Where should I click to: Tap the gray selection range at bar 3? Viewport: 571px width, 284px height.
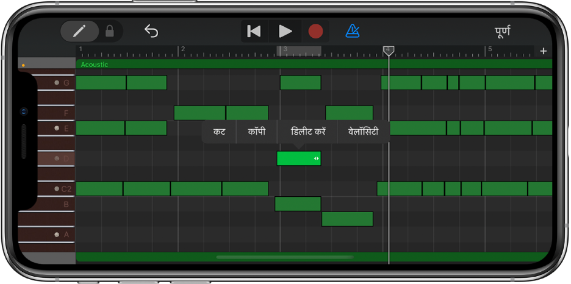click(x=299, y=51)
